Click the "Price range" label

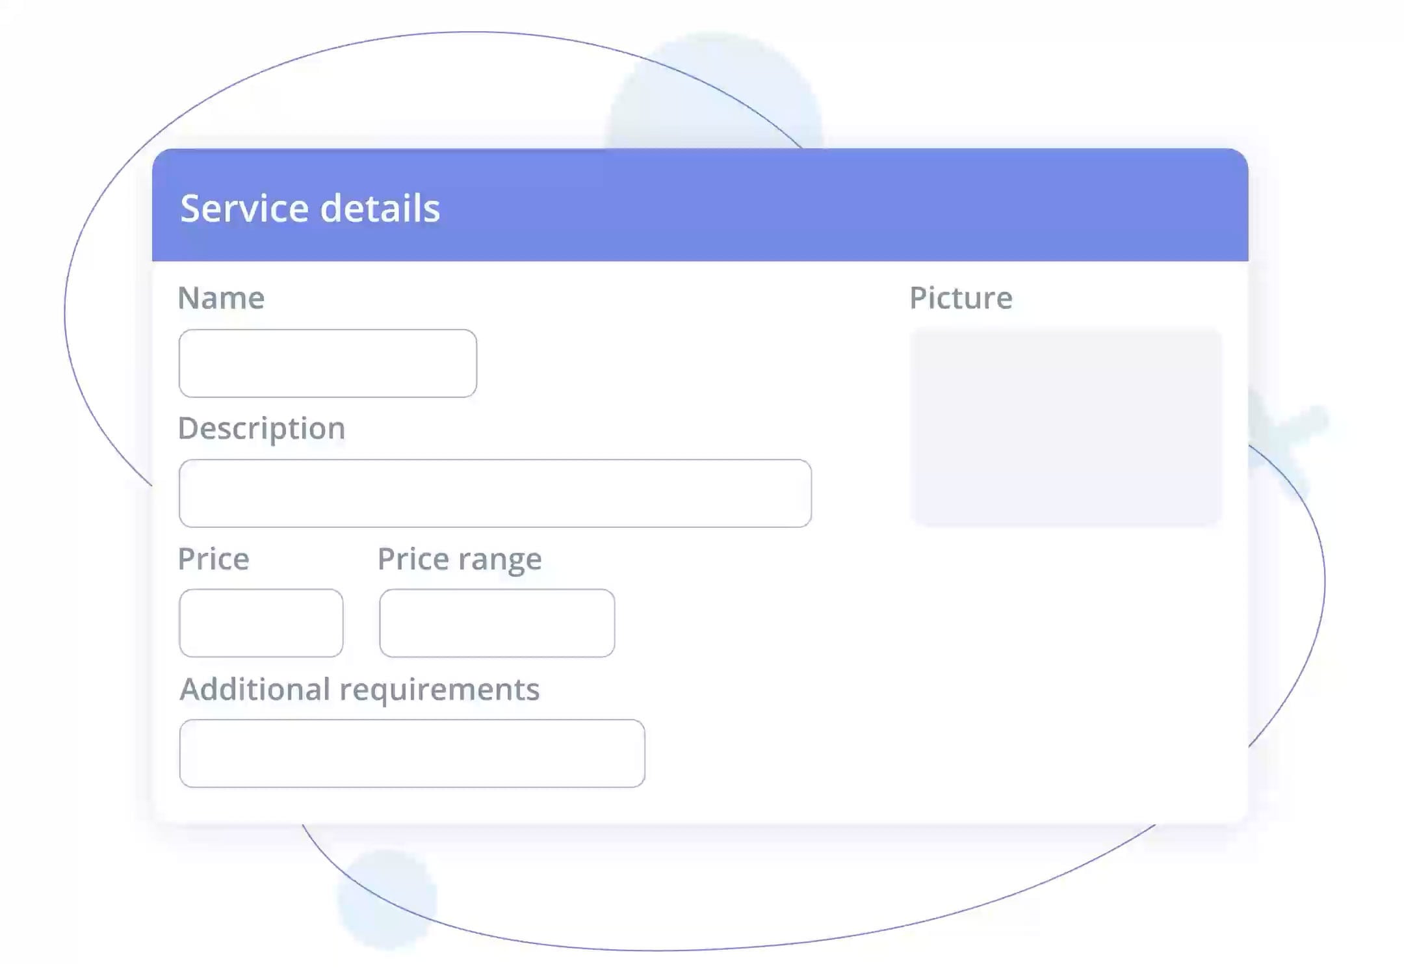pyautogui.click(x=460, y=559)
